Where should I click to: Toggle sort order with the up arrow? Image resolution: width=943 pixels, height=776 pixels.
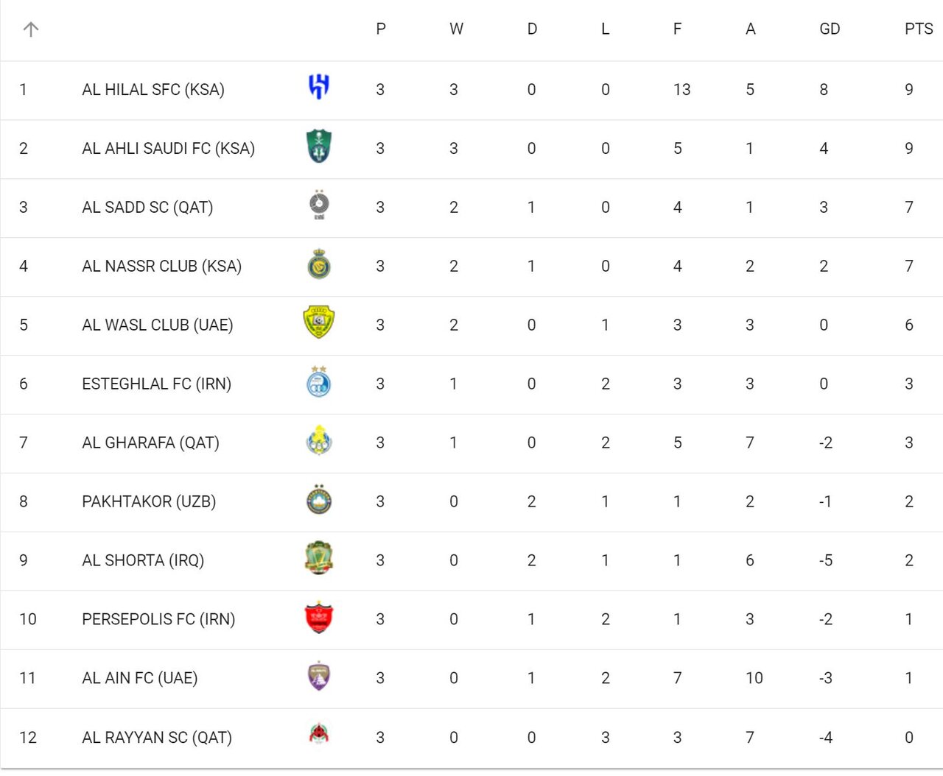tap(30, 29)
